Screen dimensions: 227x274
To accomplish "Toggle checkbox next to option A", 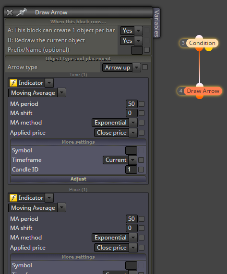I will (x=147, y=30).
